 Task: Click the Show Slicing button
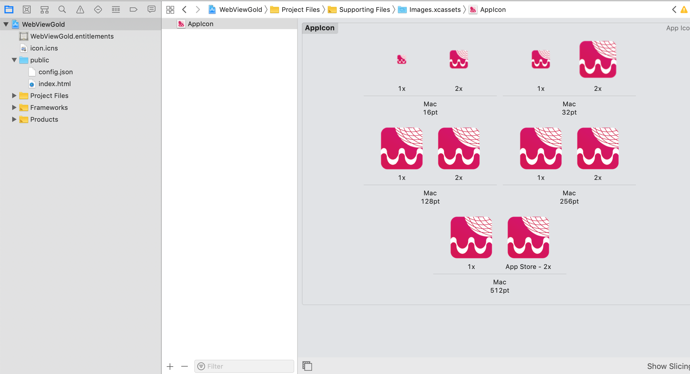pos(668,366)
